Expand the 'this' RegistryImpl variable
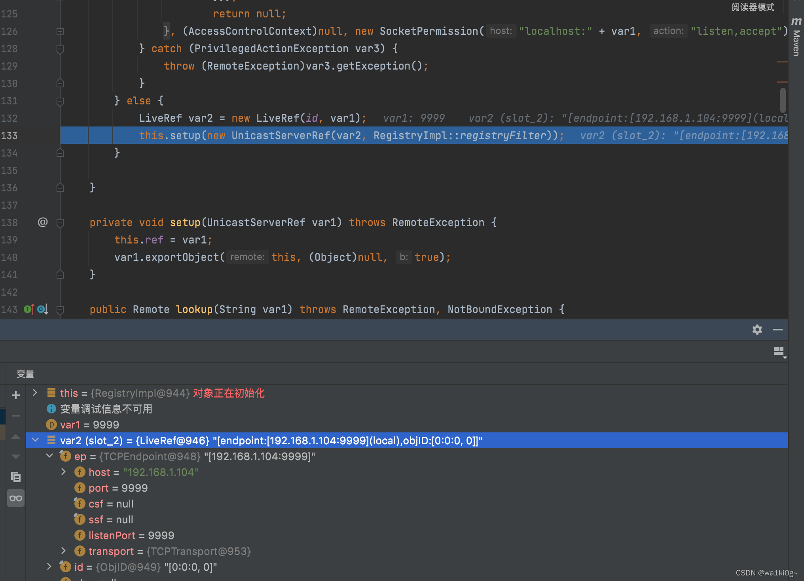This screenshot has width=804, height=581. (x=35, y=392)
